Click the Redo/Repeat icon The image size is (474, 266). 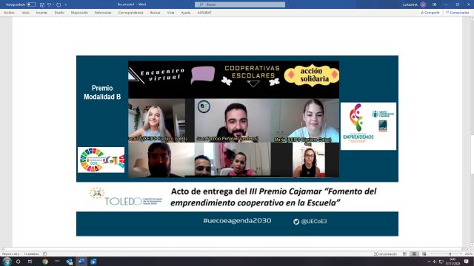(59, 4)
